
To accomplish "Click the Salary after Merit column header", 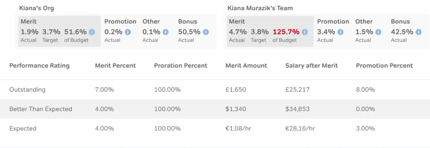I will [x=311, y=66].
